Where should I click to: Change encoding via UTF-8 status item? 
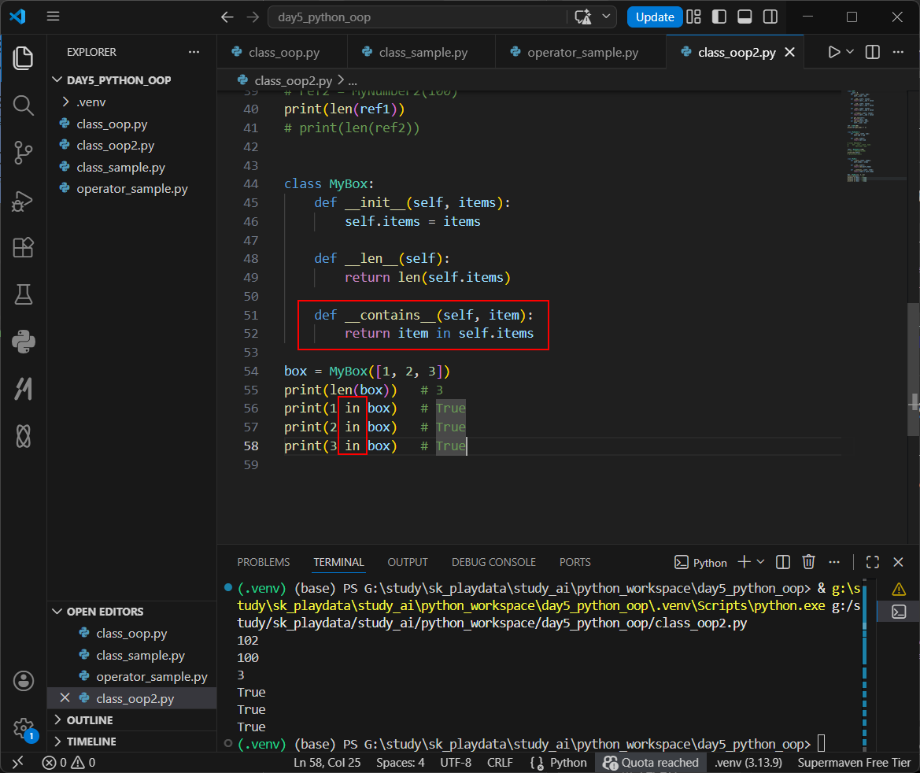click(x=456, y=763)
